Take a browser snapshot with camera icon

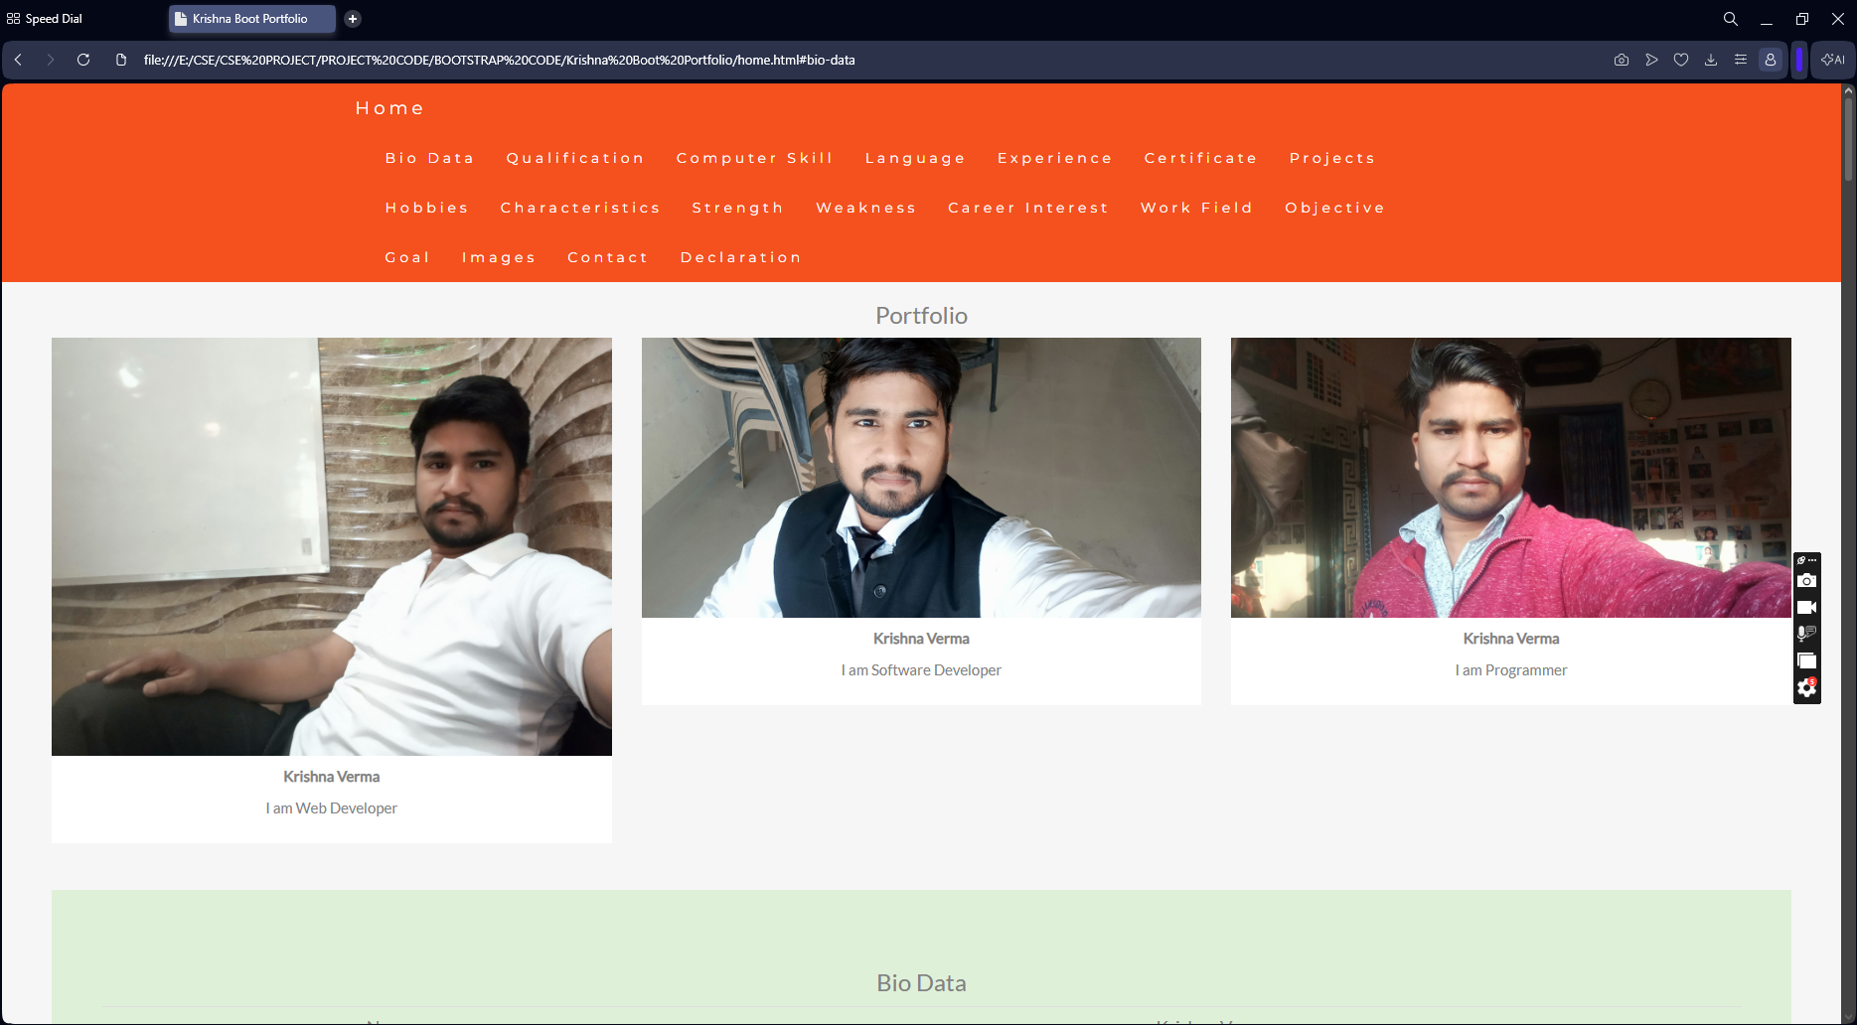pyautogui.click(x=1622, y=60)
